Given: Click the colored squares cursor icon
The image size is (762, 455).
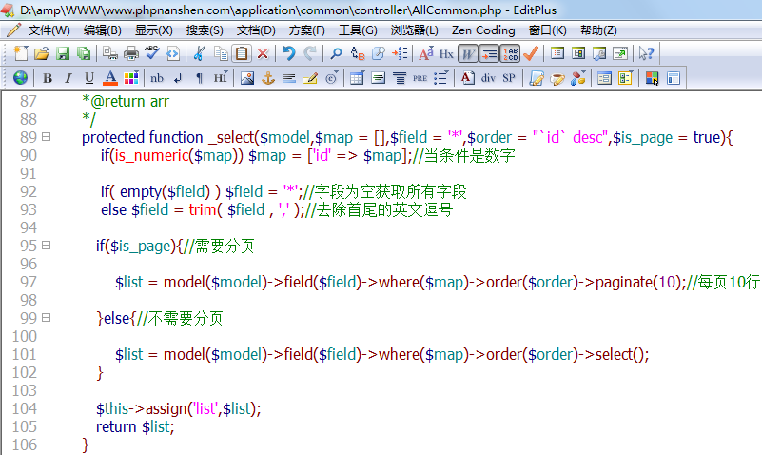Looking at the screenshot, I should click(x=652, y=78).
